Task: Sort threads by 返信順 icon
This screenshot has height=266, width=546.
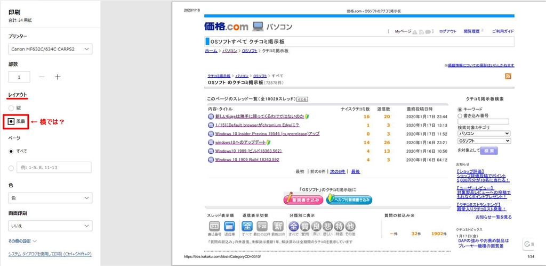Action: (x=229, y=227)
